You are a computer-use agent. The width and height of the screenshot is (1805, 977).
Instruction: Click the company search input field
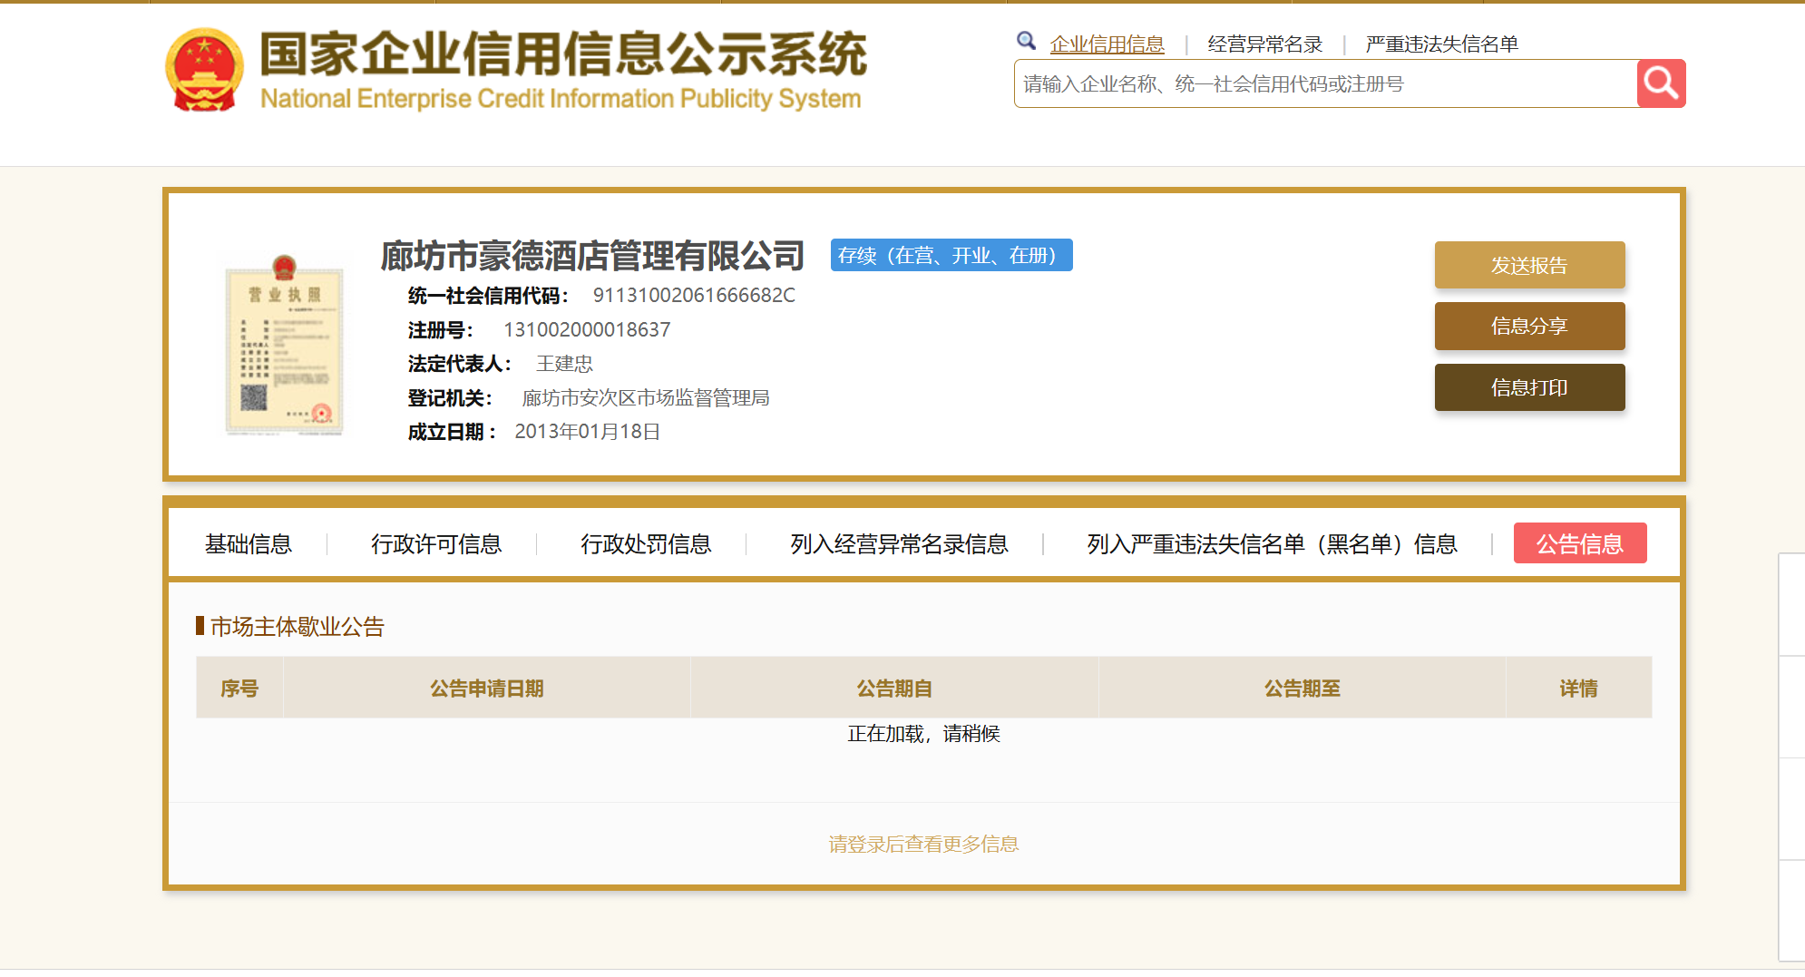[1325, 83]
